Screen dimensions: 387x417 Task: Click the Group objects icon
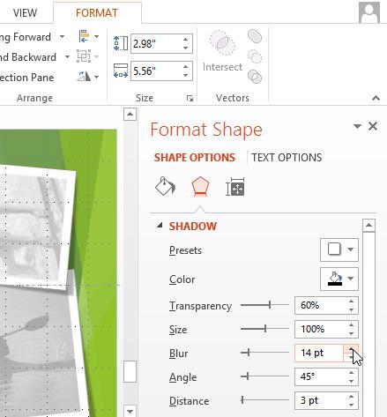click(x=84, y=56)
